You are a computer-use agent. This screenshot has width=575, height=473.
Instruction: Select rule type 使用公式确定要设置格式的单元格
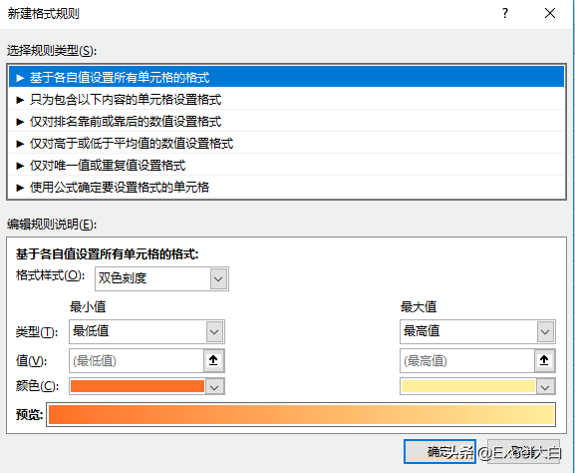[286, 188]
